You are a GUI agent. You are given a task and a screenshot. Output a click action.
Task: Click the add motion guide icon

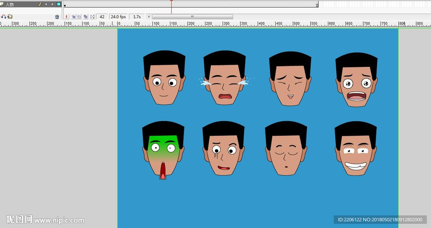click(x=3, y=17)
